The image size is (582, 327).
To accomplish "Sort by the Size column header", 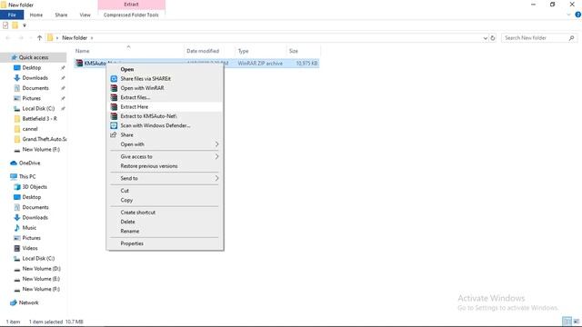I will [303, 51].
